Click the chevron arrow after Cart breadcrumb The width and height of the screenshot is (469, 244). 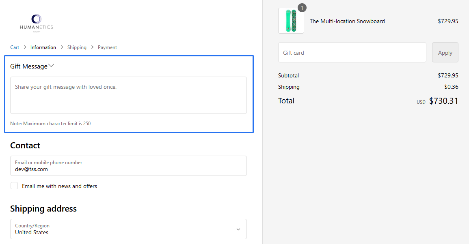click(25, 47)
